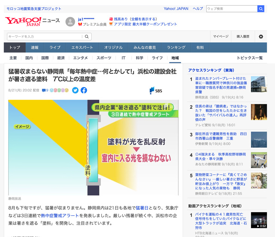Open ranking article 御在所岳で遭難男性を救助
Screen dimensions: 275x237
click(x=221, y=136)
